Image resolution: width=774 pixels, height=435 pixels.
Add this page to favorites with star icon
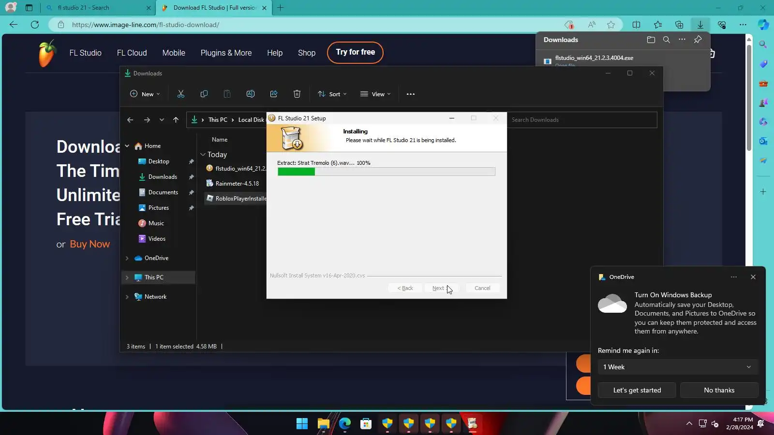pyautogui.click(x=611, y=25)
